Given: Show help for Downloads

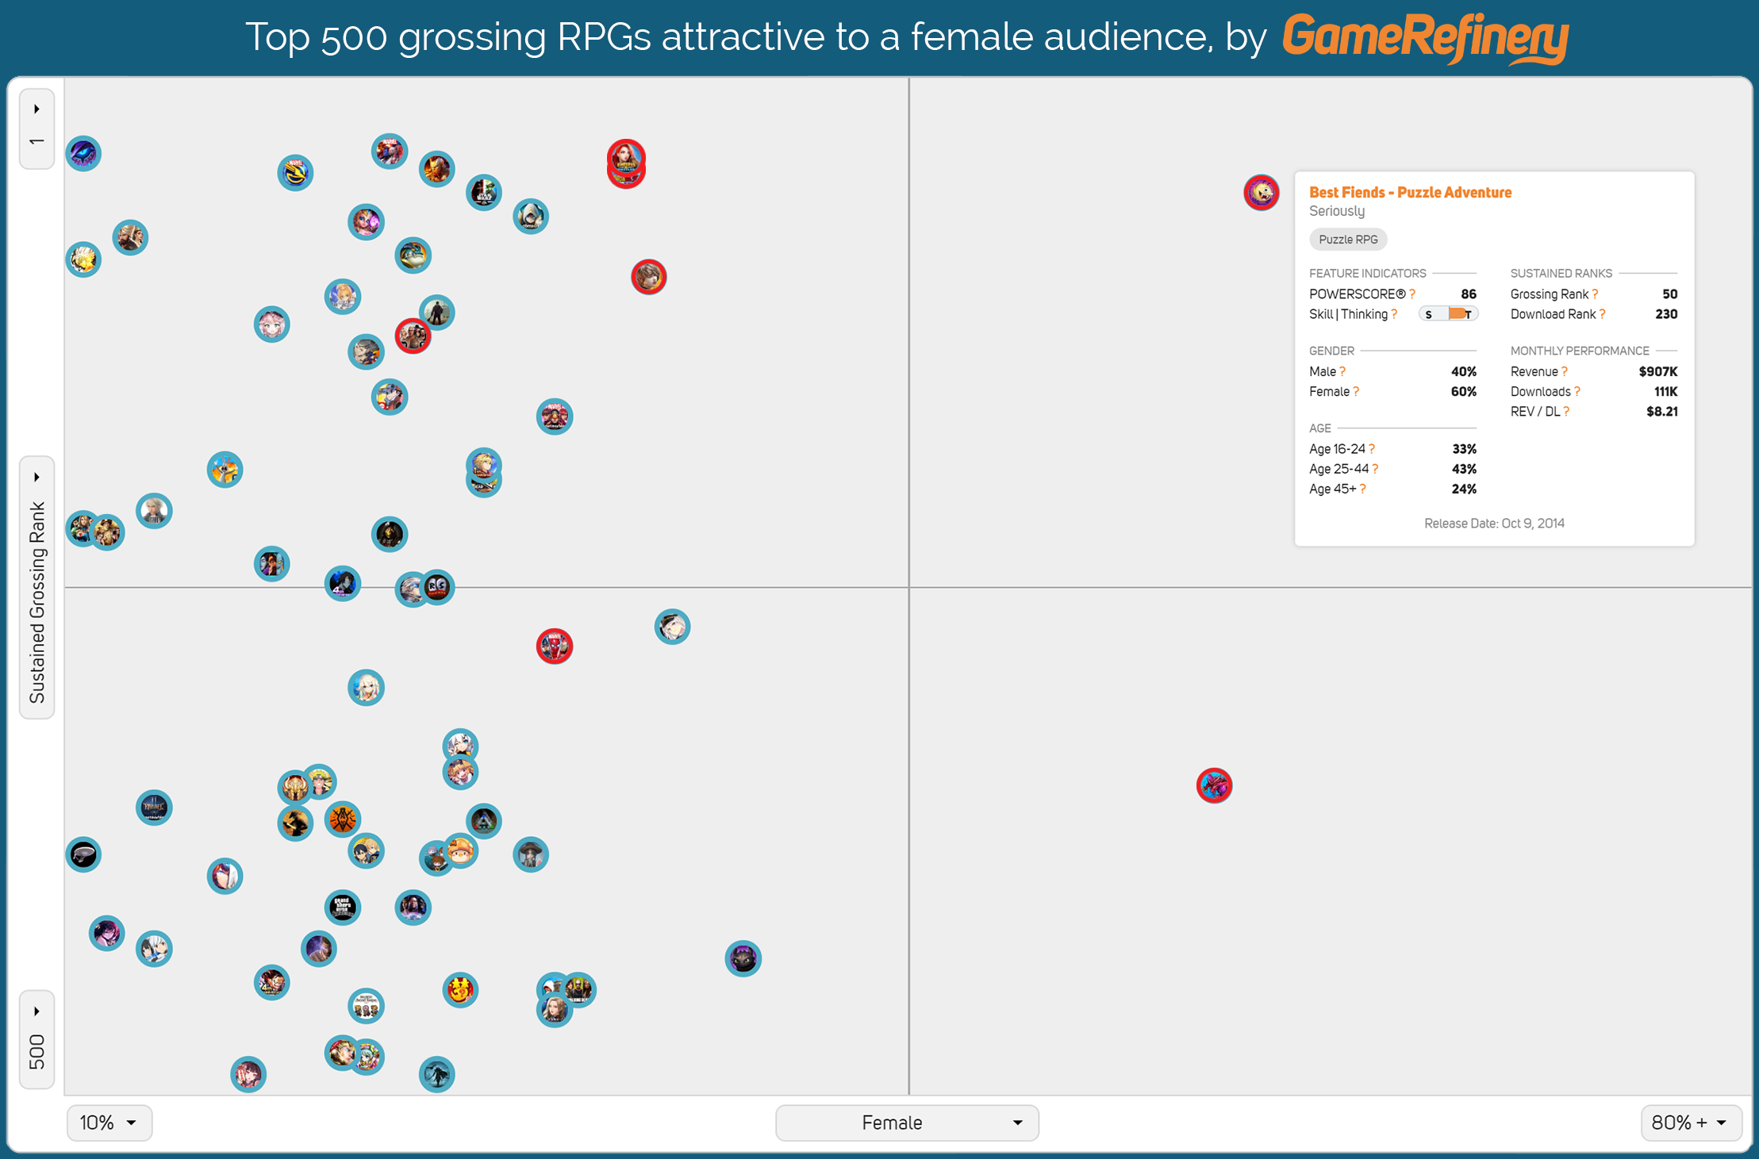Looking at the screenshot, I should coord(1577,391).
